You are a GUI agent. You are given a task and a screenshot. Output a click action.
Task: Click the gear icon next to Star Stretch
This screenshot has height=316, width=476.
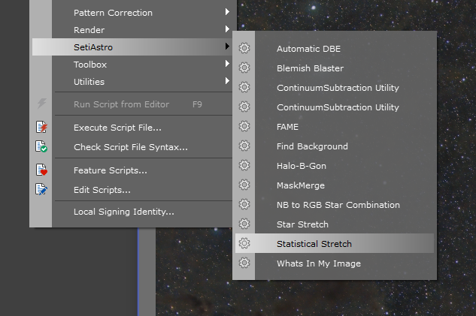click(x=244, y=224)
